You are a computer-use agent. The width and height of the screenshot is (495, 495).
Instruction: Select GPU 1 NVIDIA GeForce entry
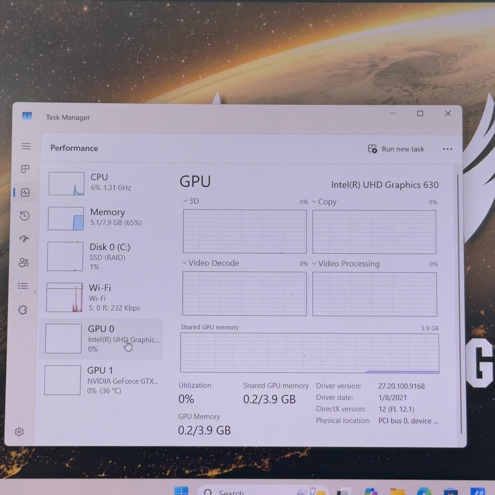[100, 380]
